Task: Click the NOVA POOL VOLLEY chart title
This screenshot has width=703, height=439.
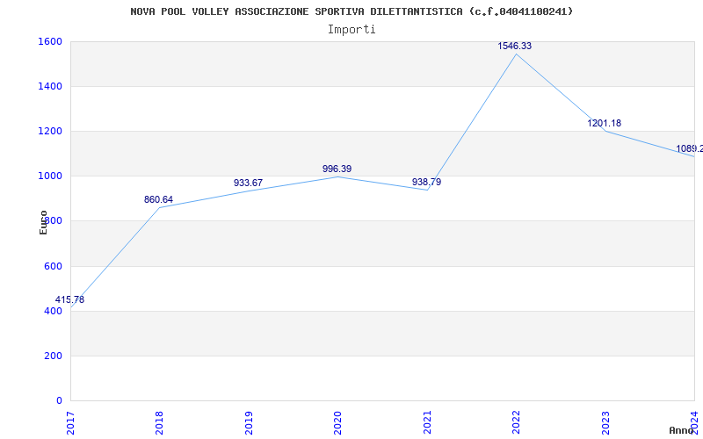Action: 351,11
